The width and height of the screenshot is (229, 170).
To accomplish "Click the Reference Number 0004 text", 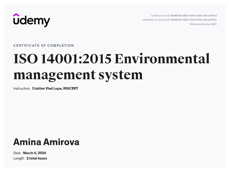I will [x=203, y=24].
